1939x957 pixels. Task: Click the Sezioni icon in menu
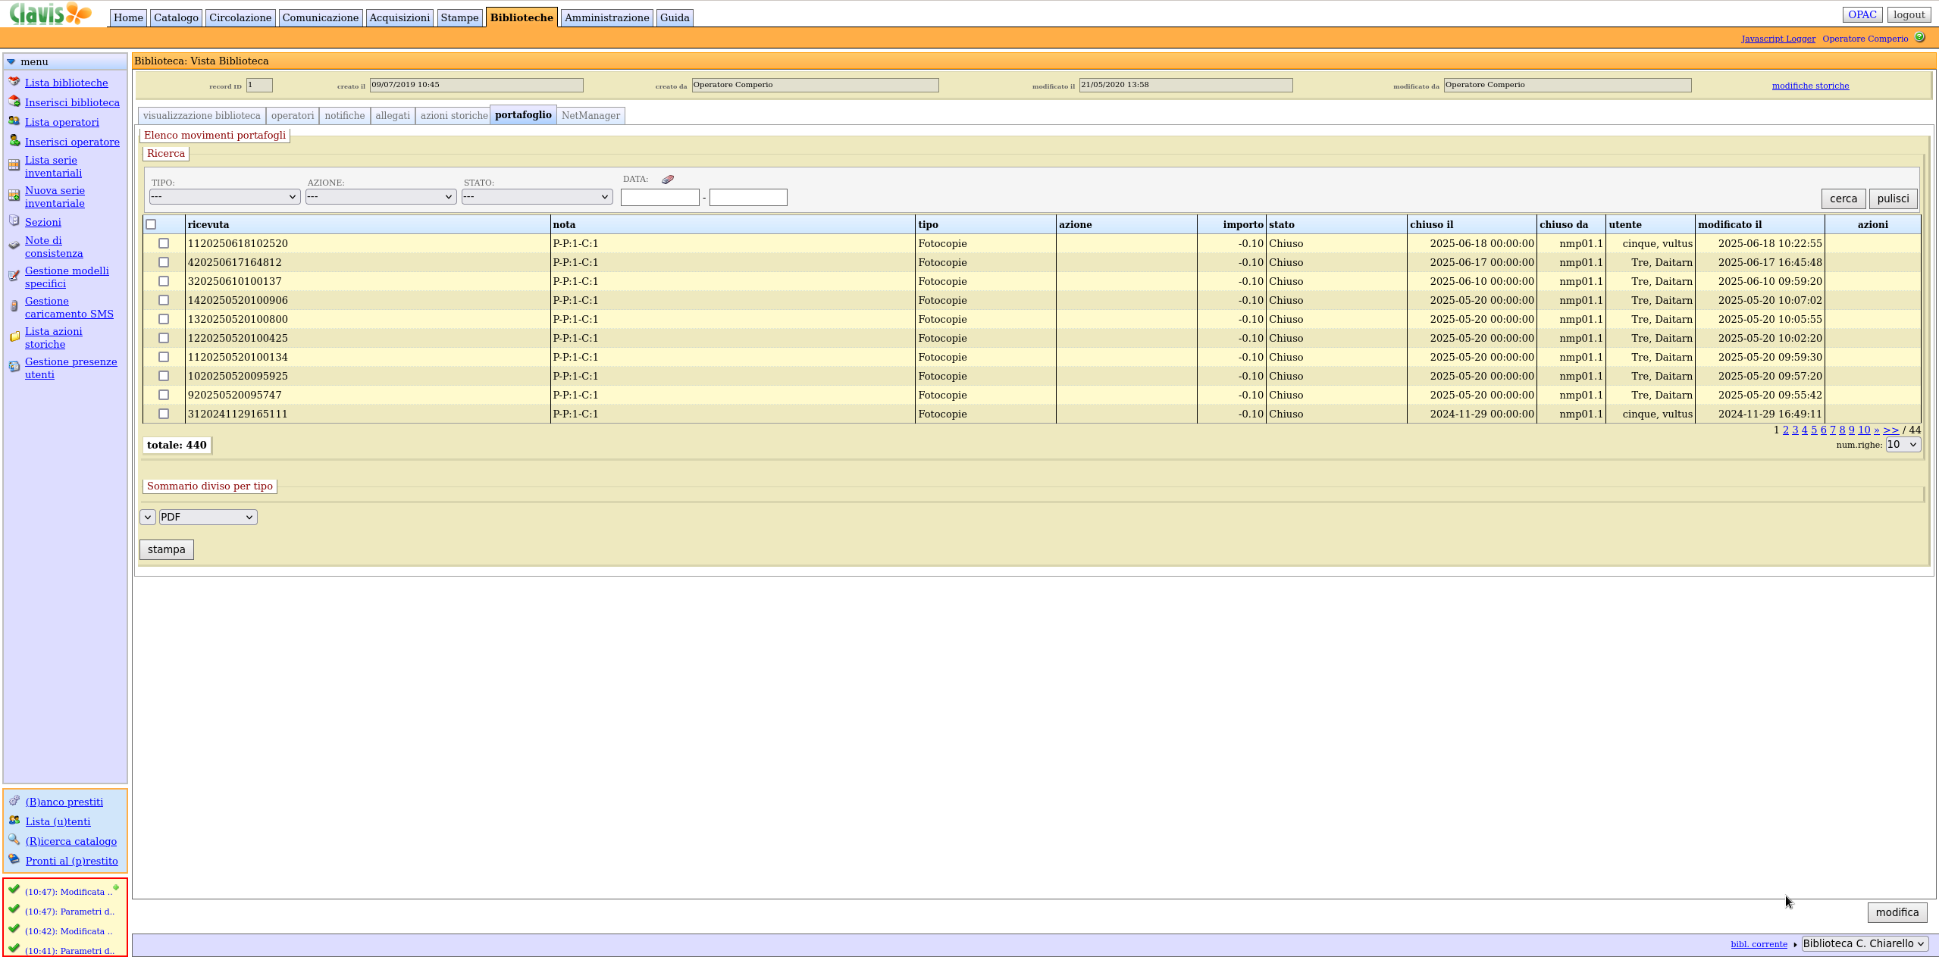coord(14,221)
